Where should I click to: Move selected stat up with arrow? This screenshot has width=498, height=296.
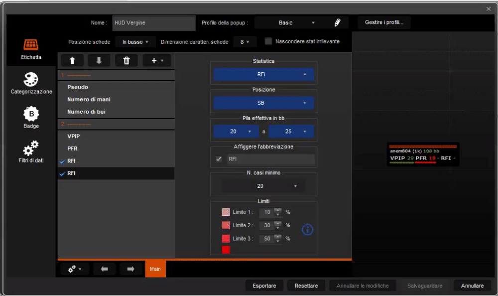click(72, 60)
